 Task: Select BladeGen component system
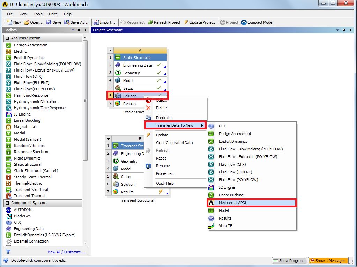pos(22,216)
